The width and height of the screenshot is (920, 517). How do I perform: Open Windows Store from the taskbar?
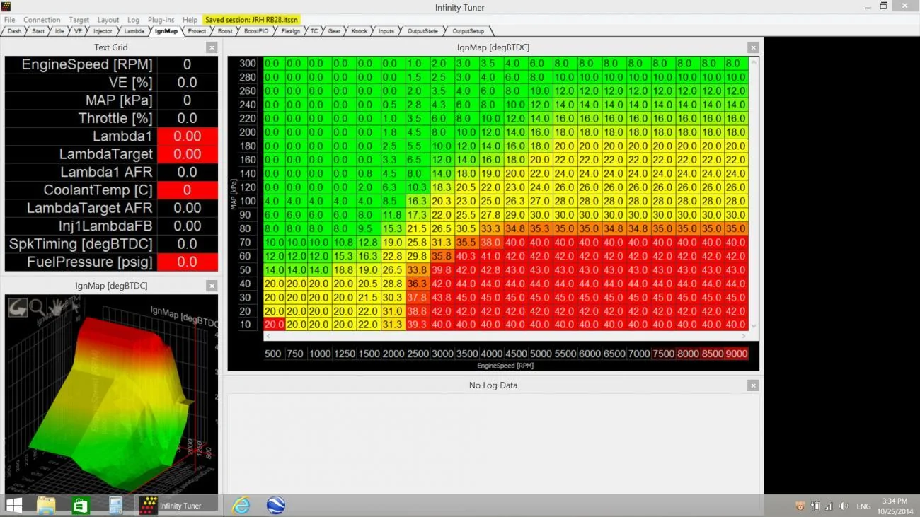81,505
